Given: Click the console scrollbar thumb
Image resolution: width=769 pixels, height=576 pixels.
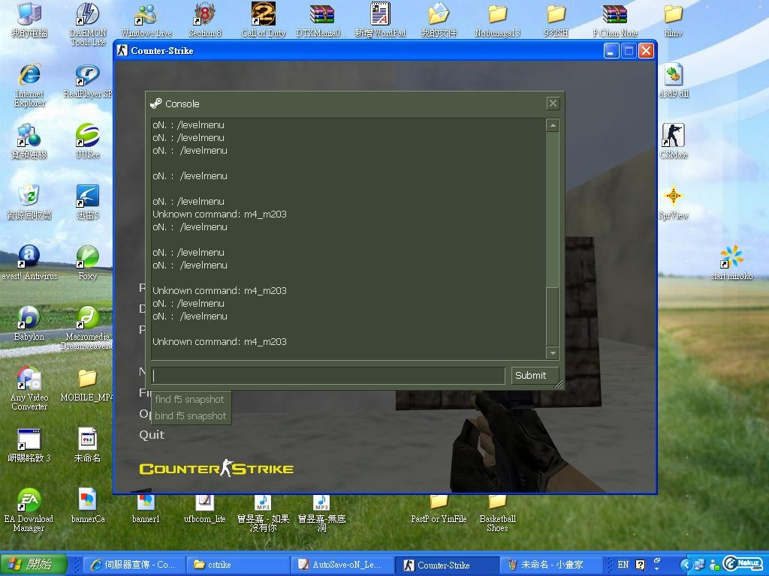Looking at the screenshot, I should click(x=552, y=316).
